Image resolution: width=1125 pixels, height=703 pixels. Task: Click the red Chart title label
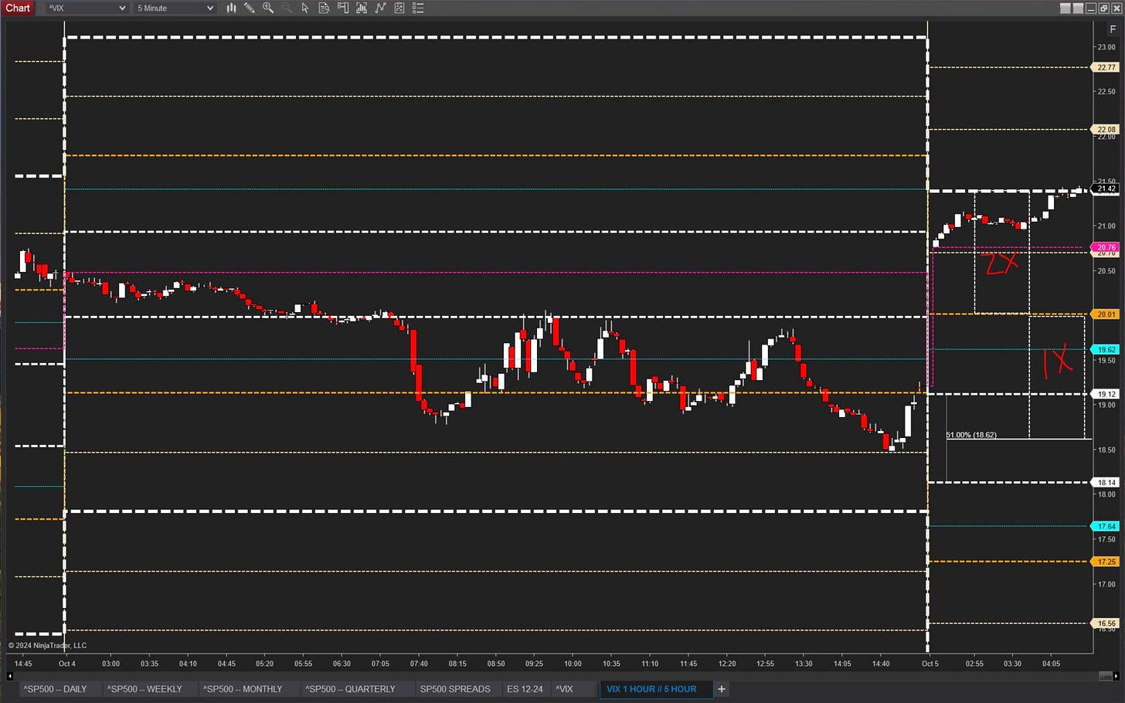pos(17,8)
